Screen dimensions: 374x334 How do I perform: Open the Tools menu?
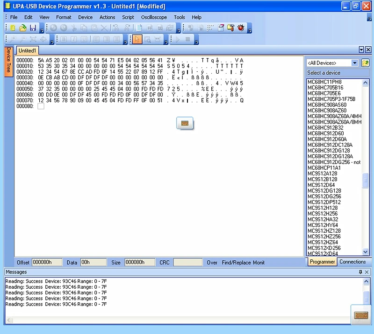pos(180,17)
